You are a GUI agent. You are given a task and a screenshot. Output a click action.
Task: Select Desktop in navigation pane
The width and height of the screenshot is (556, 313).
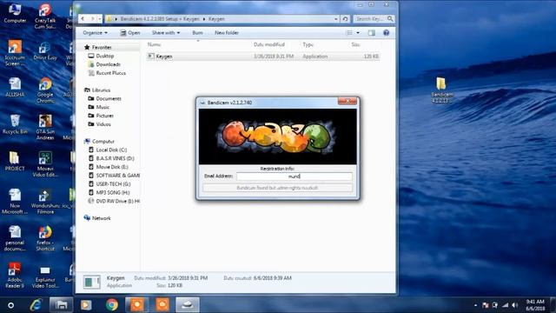pos(105,56)
